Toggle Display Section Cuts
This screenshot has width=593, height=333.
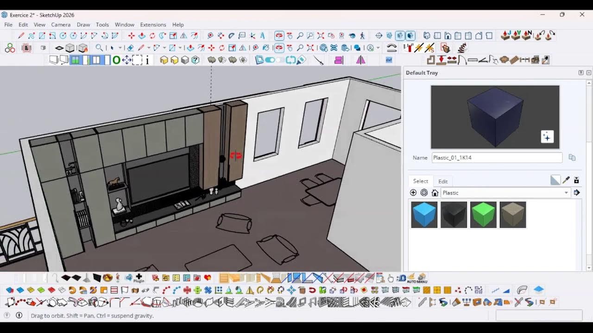pos(400,36)
